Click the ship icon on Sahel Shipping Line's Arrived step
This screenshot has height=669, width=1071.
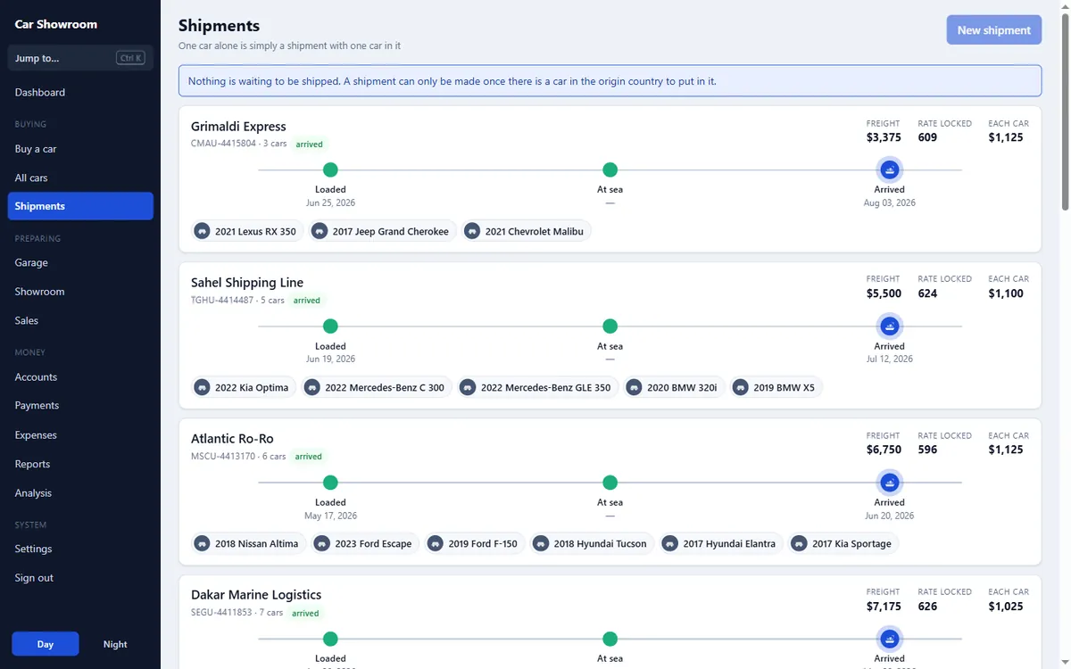(890, 326)
